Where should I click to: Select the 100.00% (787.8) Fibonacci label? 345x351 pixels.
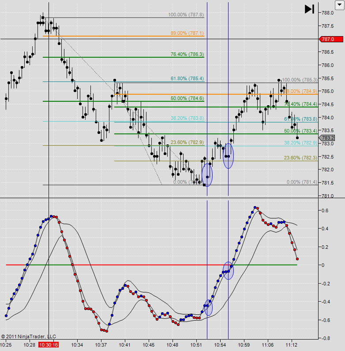click(186, 15)
